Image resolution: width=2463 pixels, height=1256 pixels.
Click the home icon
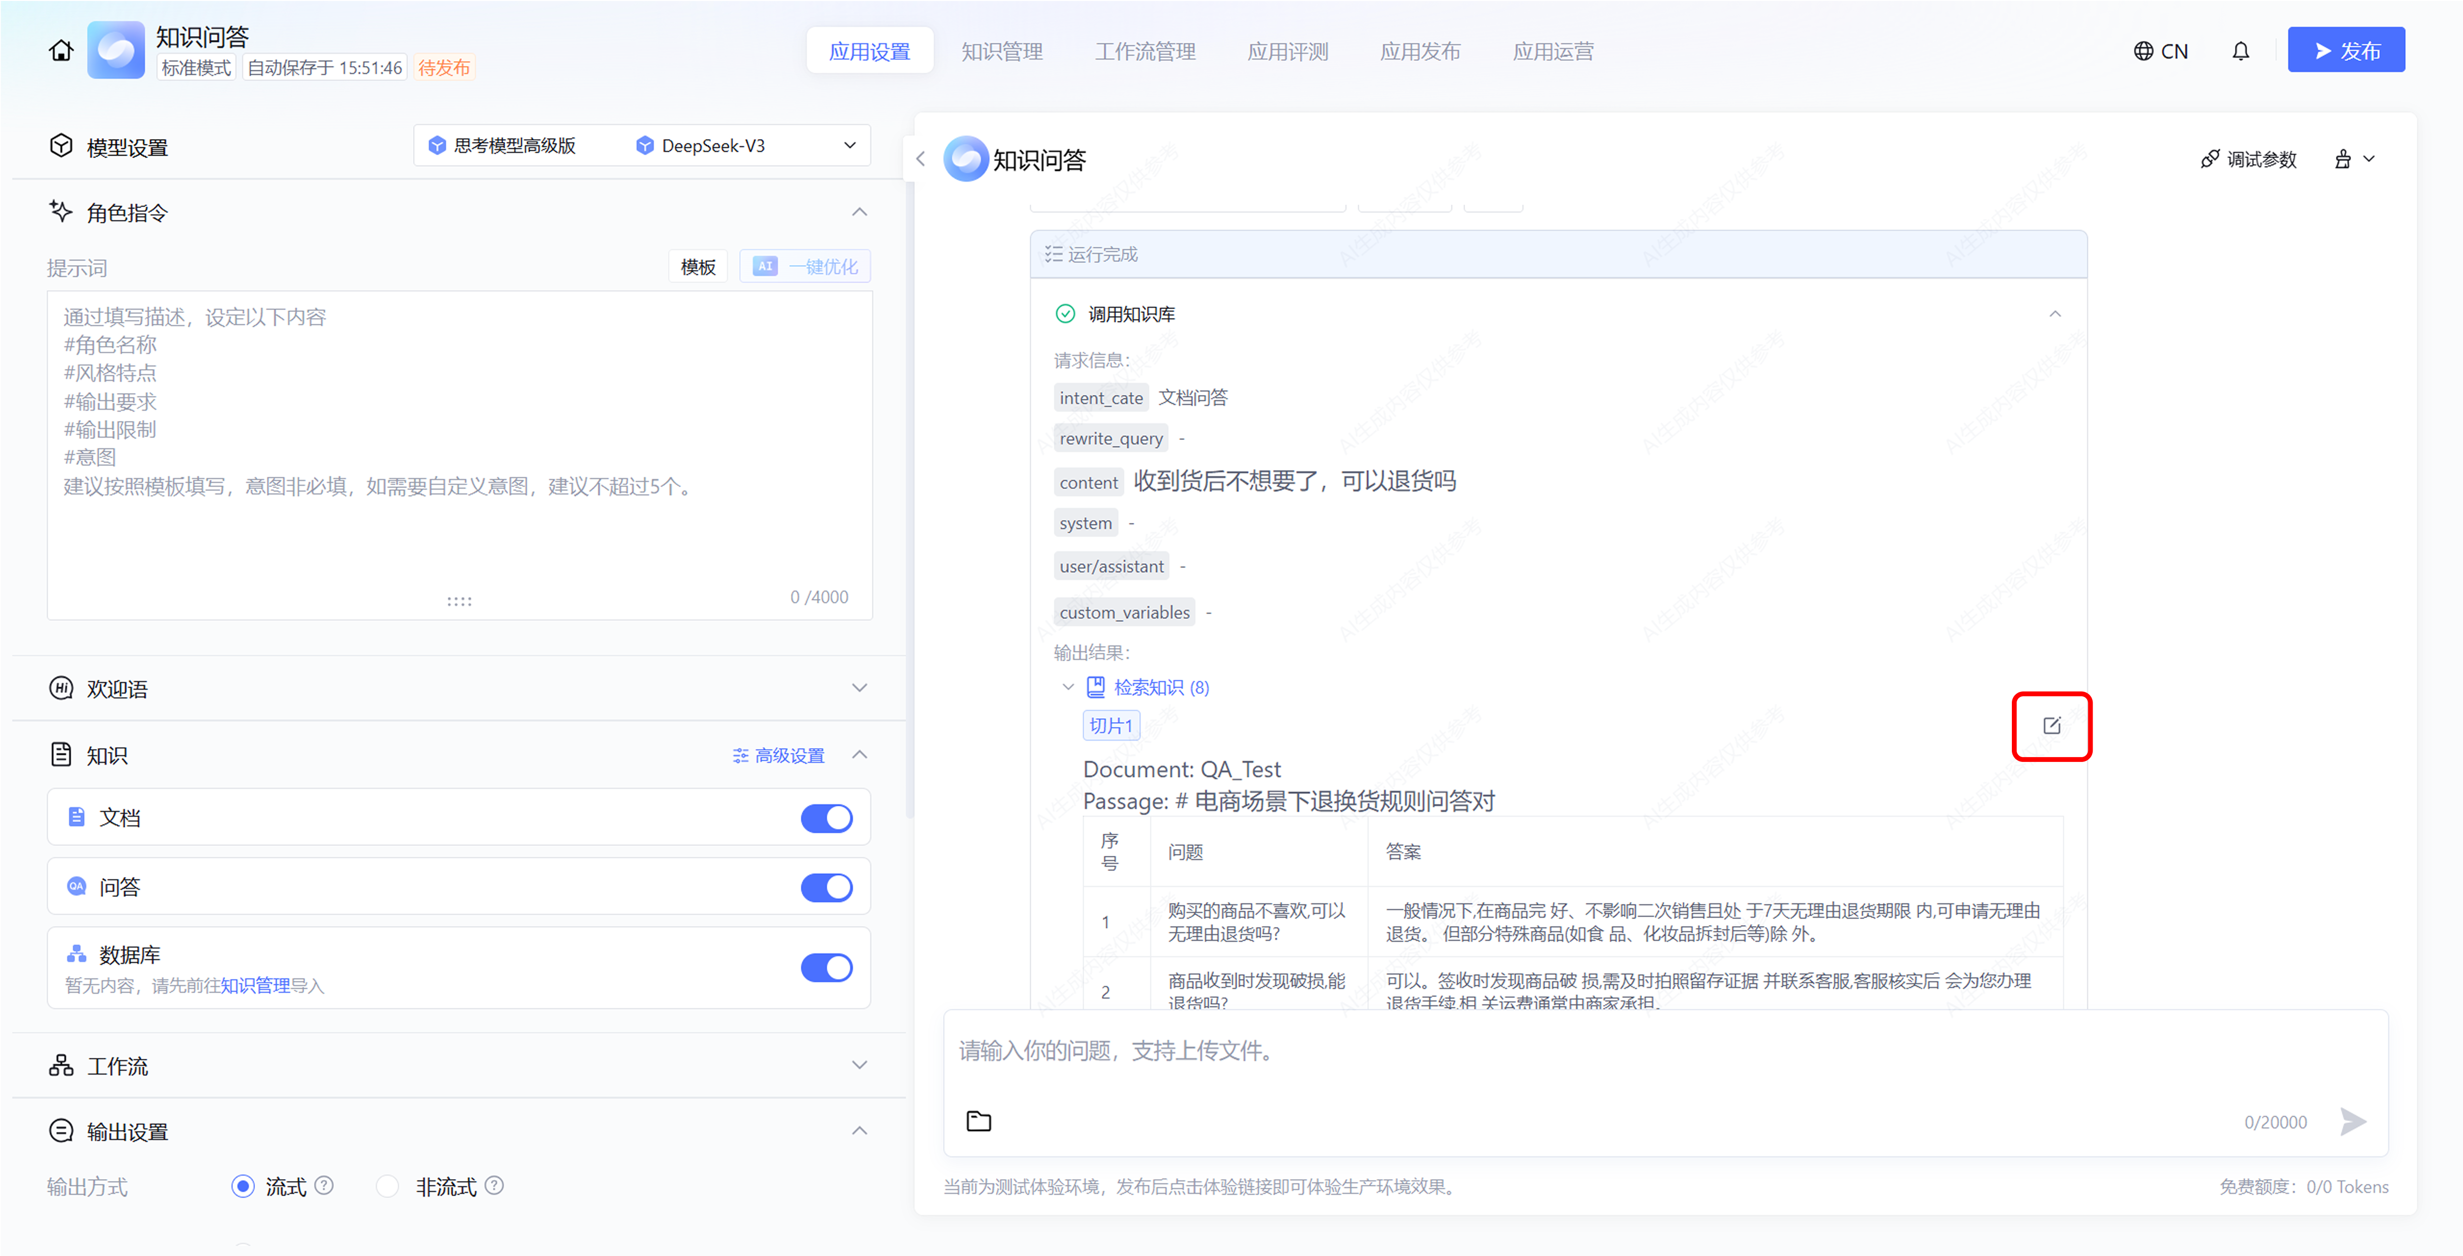pyautogui.click(x=61, y=51)
